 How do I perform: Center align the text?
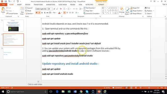point(67,13)
